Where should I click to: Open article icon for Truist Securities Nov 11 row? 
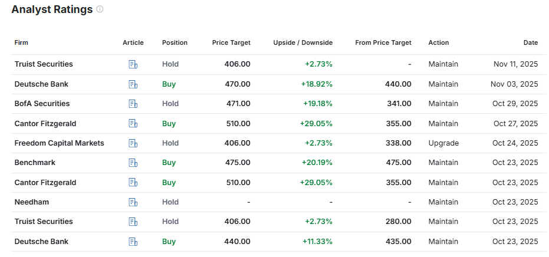(x=133, y=64)
